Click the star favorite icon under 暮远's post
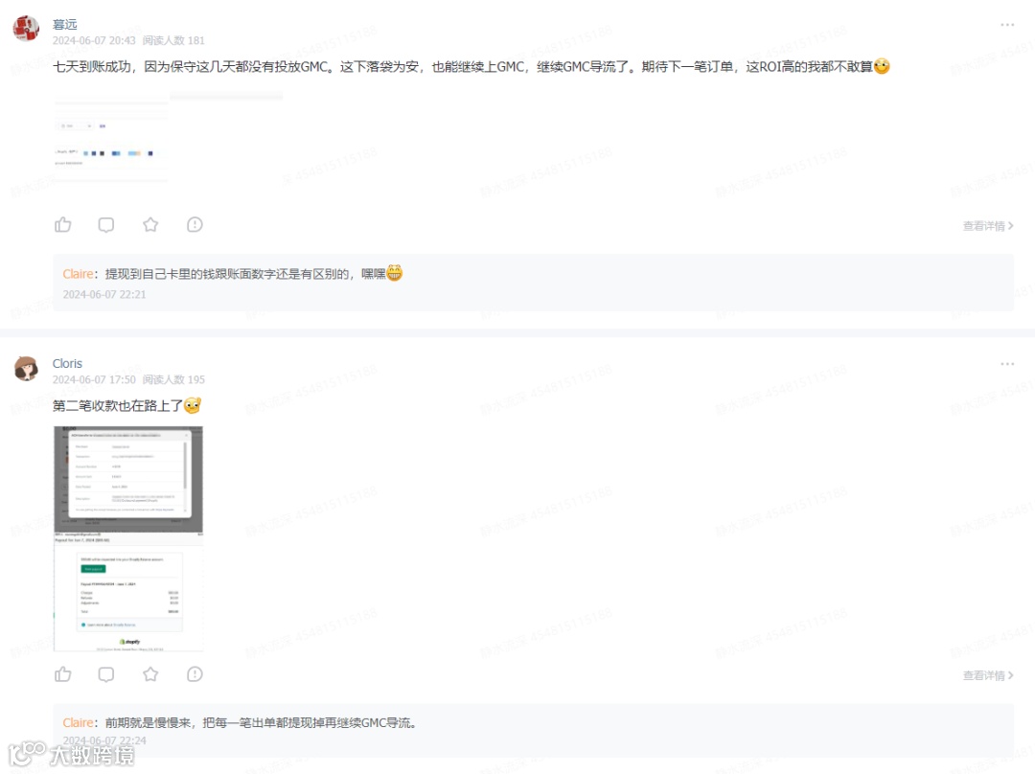1035x774 pixels. [x=150, y=224]
